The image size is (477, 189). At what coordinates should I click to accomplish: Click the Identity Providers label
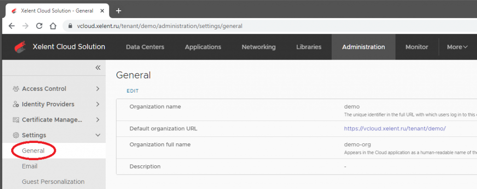tap(48, 104)
